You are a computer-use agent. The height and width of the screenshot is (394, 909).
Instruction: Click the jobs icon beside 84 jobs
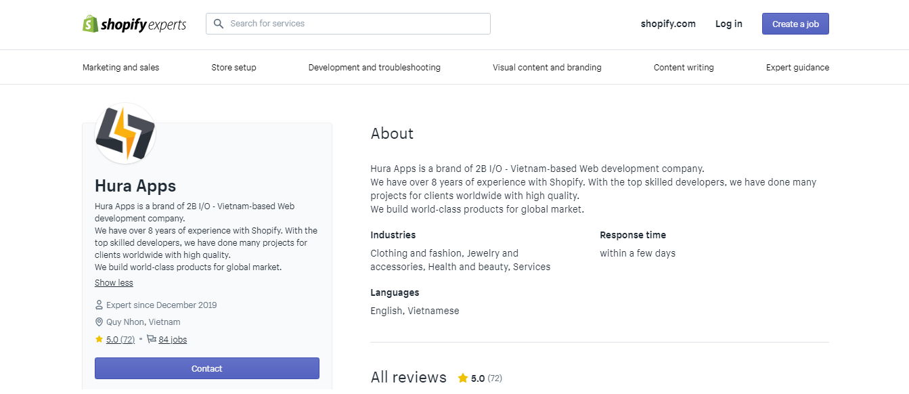click(151, 340)
